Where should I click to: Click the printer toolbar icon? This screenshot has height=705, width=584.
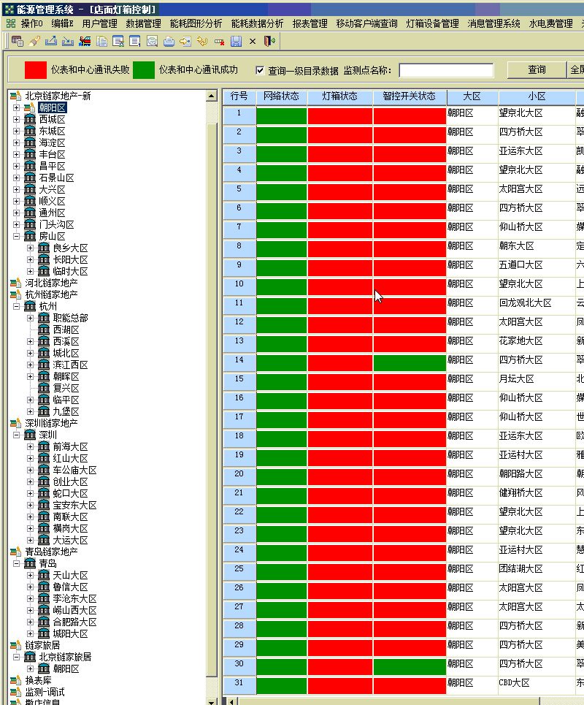[169, 41]
